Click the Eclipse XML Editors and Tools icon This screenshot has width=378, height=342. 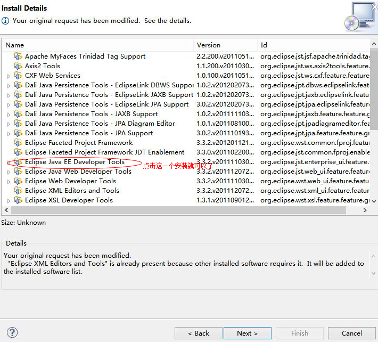pyautogui.click(x=18, y=191)
